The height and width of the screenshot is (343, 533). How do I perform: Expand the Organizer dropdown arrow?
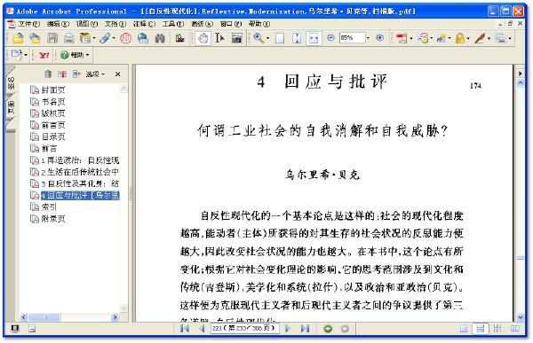(94, 38)
